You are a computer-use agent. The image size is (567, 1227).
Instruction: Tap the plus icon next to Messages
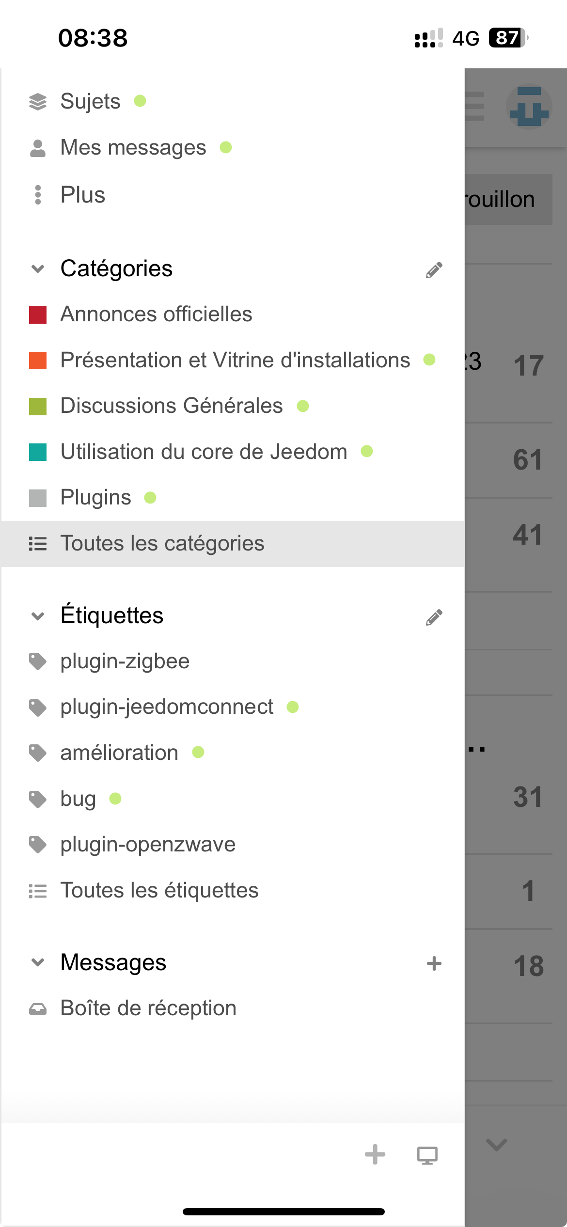[434, 963]
